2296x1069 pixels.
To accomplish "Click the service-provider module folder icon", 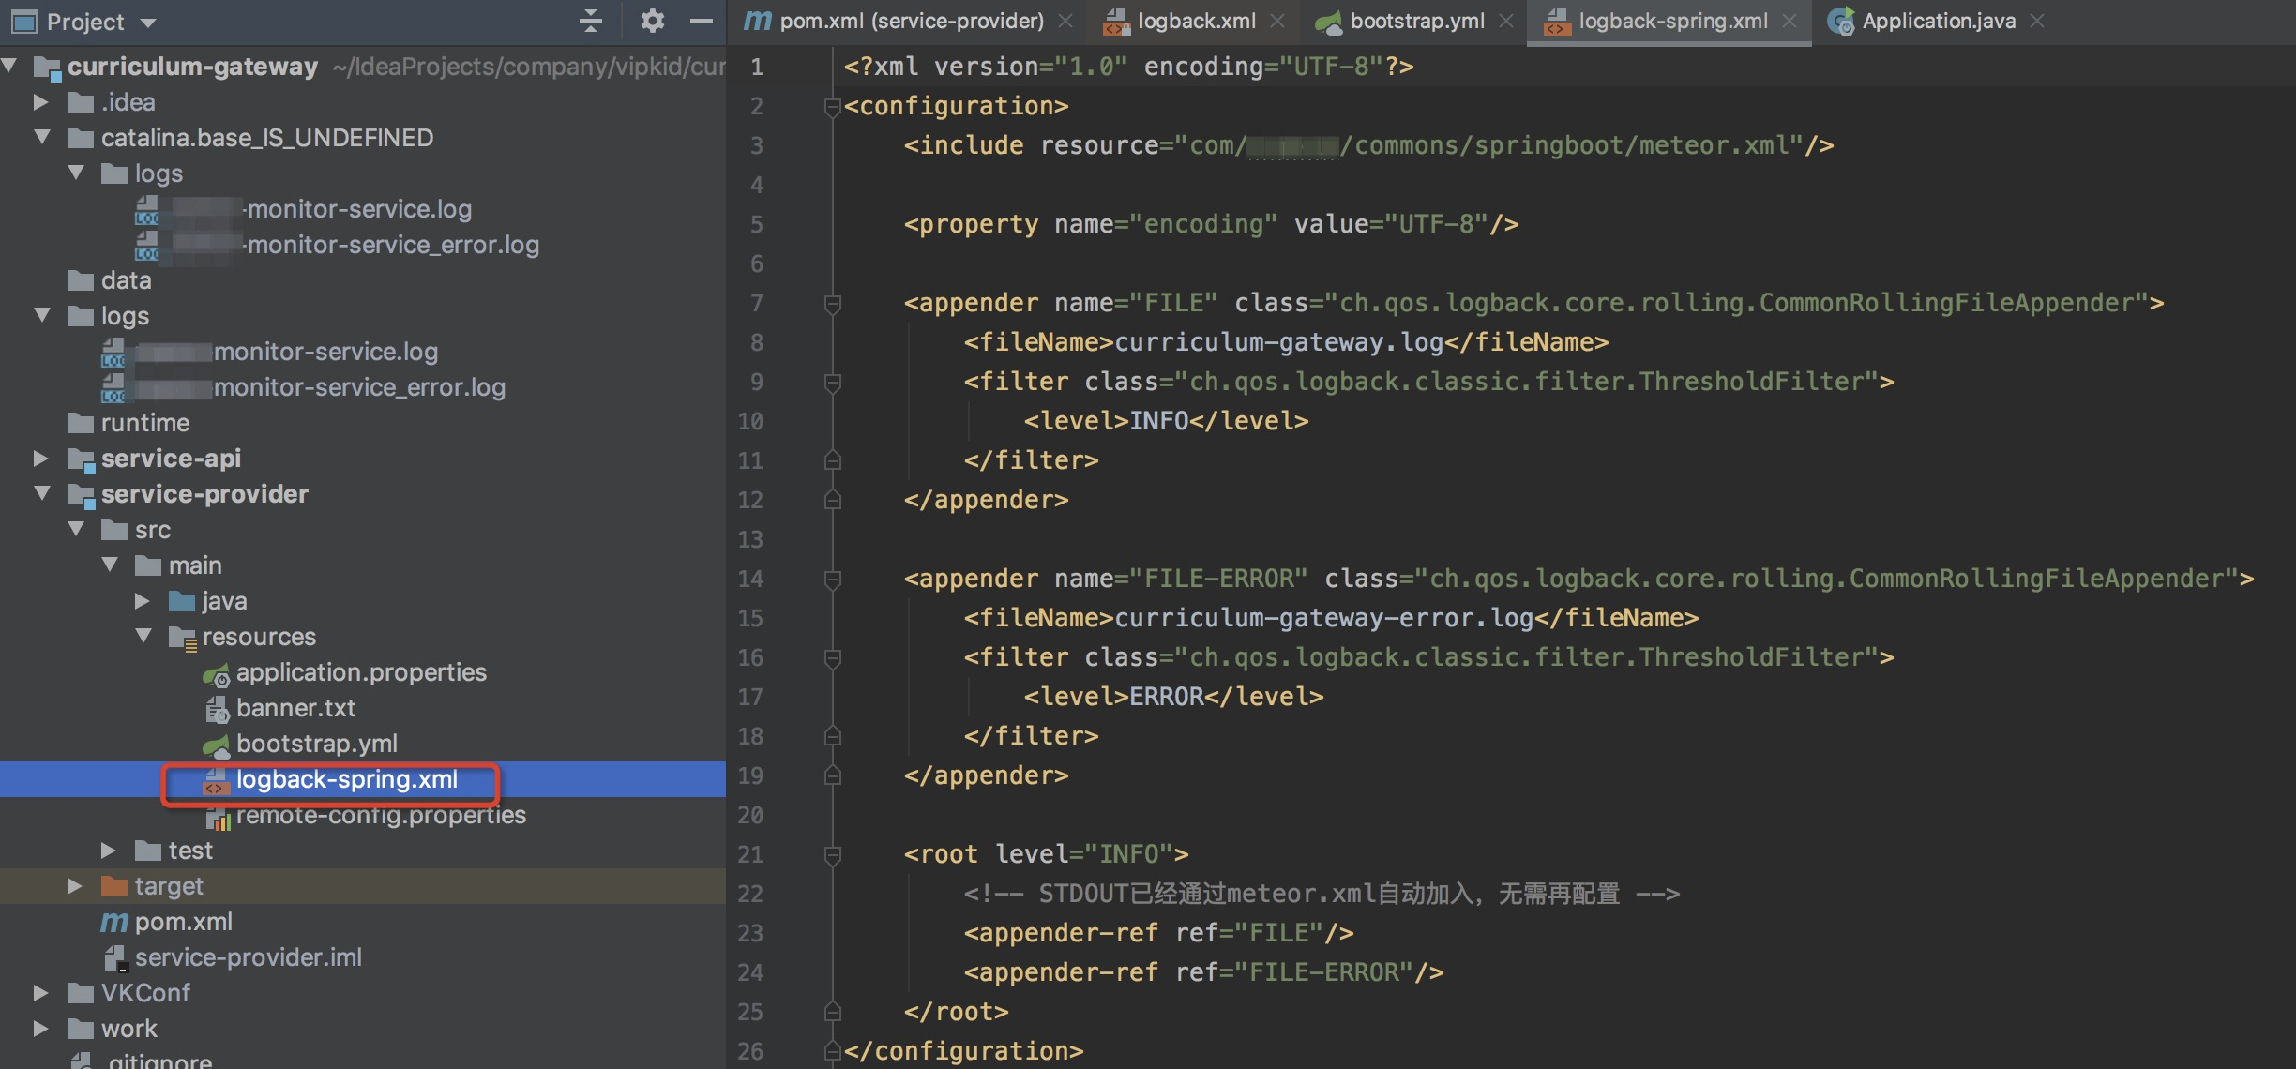I will pyautogui.click(x=81, y=494).
